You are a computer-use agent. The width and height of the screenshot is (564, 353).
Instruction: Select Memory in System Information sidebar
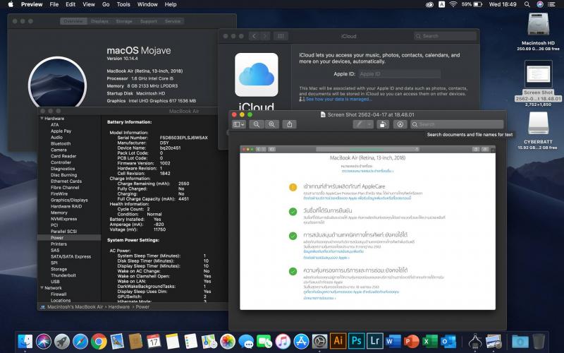59,213
